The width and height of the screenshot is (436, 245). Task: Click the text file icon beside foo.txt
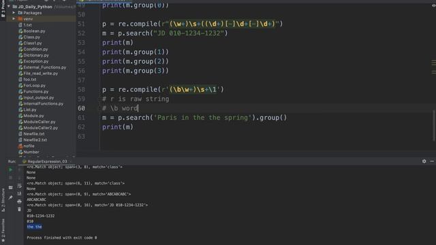tap(20, 80)
